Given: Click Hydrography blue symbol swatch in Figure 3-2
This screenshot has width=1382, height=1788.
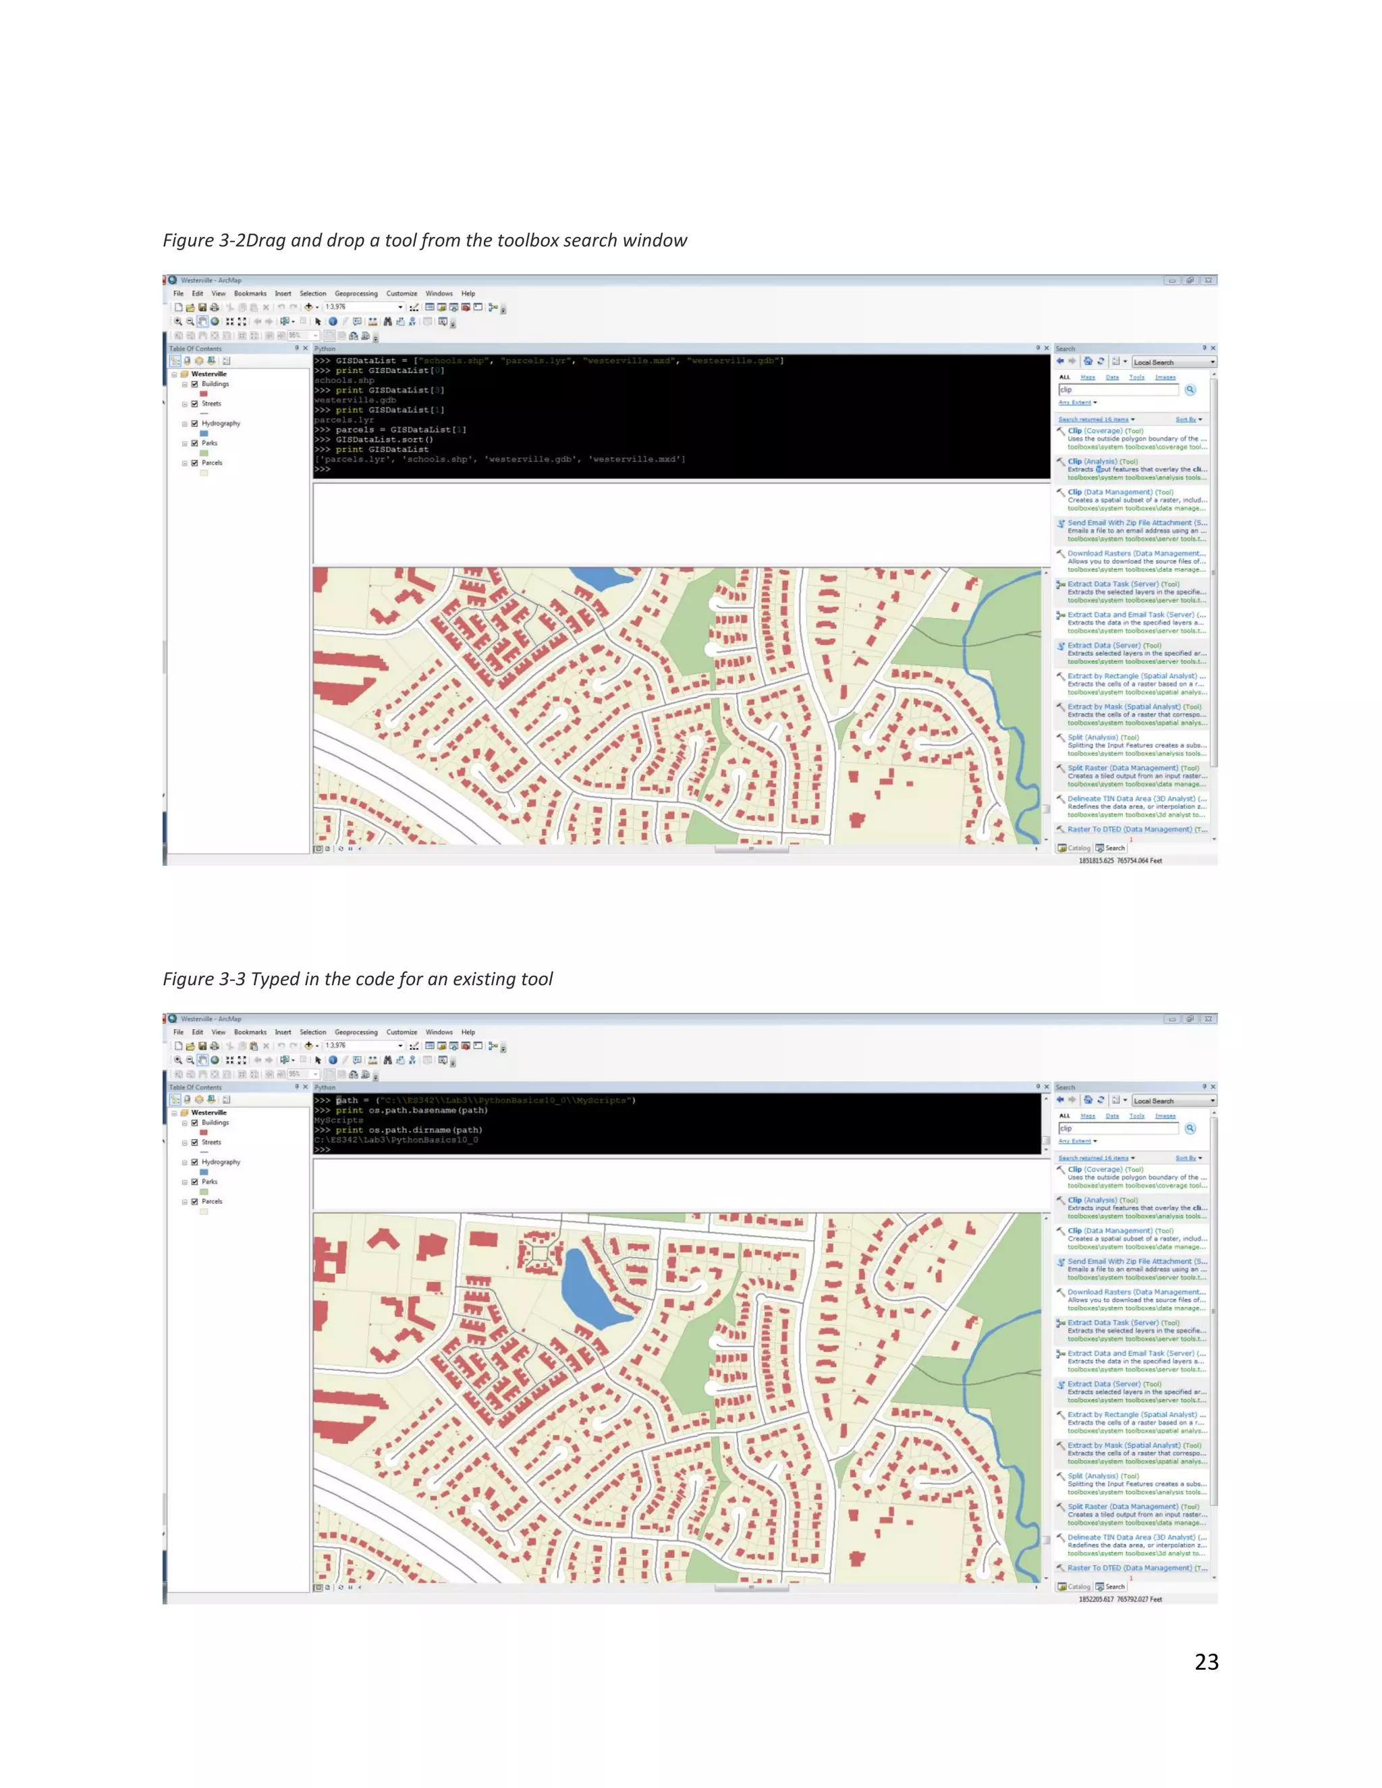Looking at the screenshot, I should pos(204,433).
